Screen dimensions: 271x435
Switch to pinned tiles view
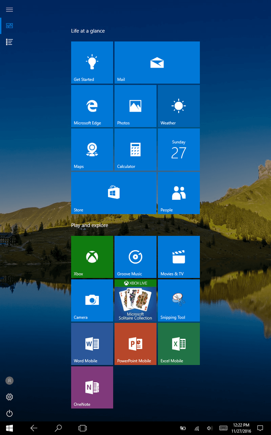click(x=9, y=26)
